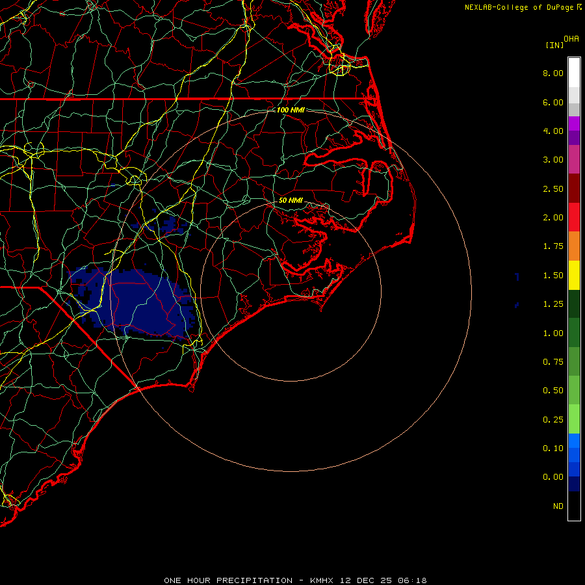The height and width of the screenshot is (585, 585).
Task: Click the [IN] units label
Action: click(x=554, y=45)
